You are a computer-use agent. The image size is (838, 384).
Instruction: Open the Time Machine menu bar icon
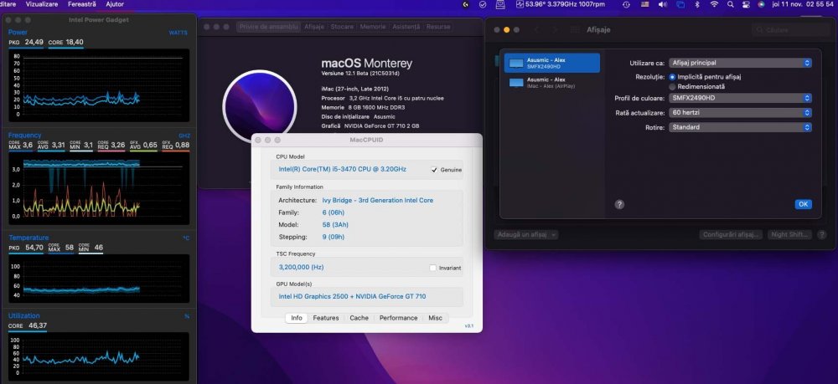626,4
